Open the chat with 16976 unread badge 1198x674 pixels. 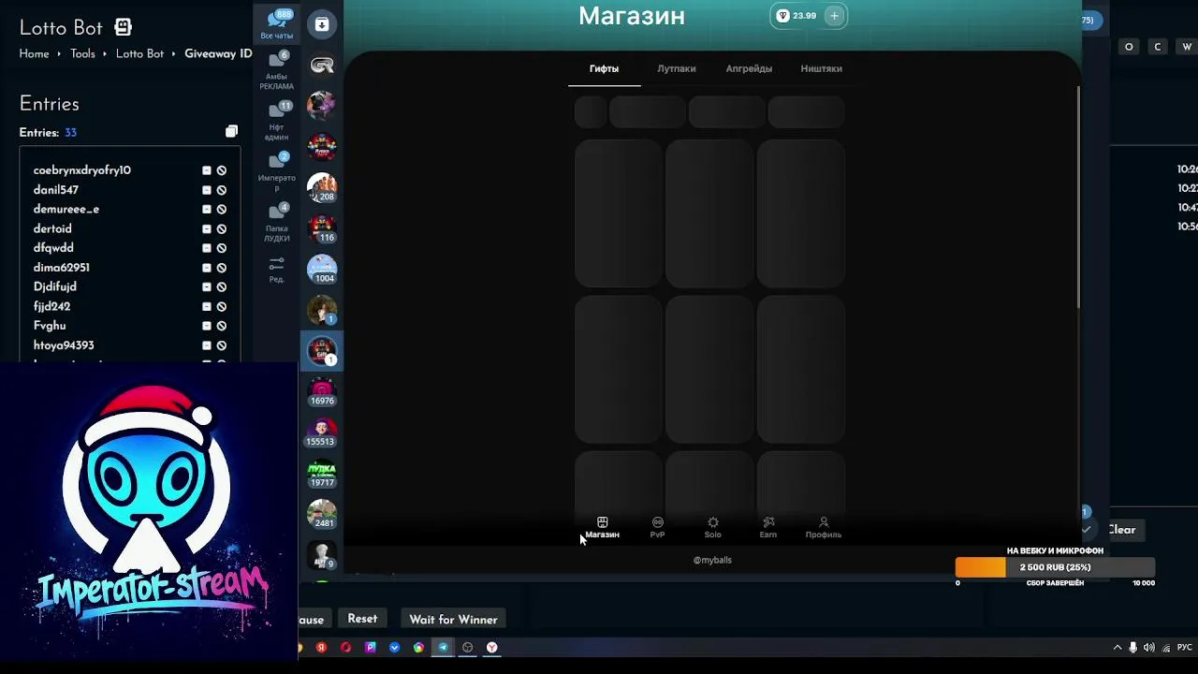(322, 391)
